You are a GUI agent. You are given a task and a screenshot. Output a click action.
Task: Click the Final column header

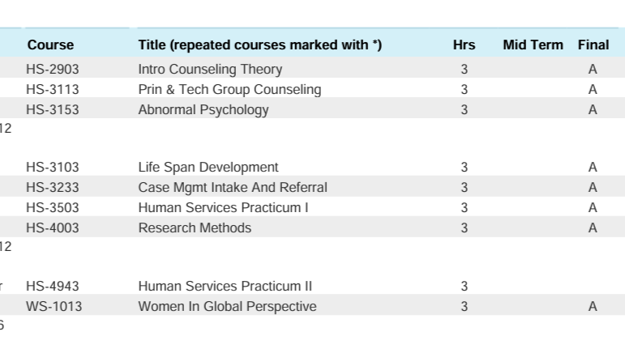pos(593,45)
